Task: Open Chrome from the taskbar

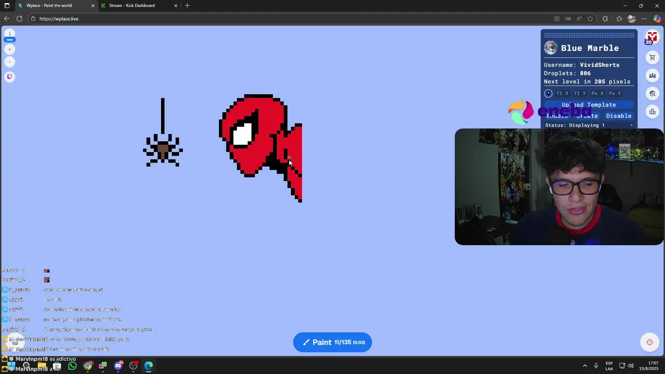Action: coord(88,366)
